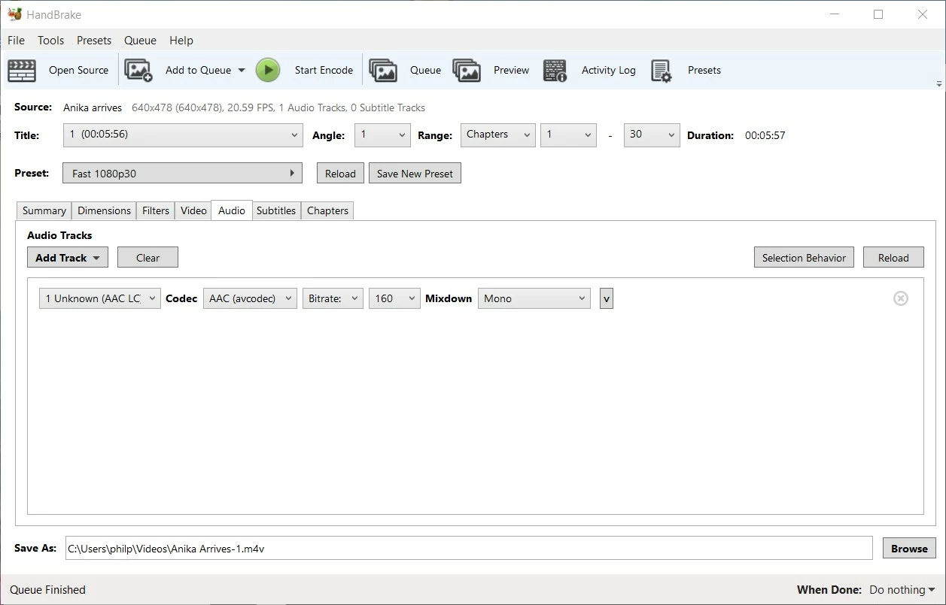Switch to the Video tab

pyautogui.click(x=193, y=210)
